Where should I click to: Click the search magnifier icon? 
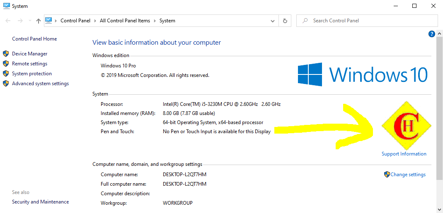pyautogui.click(x=305, y=21)
